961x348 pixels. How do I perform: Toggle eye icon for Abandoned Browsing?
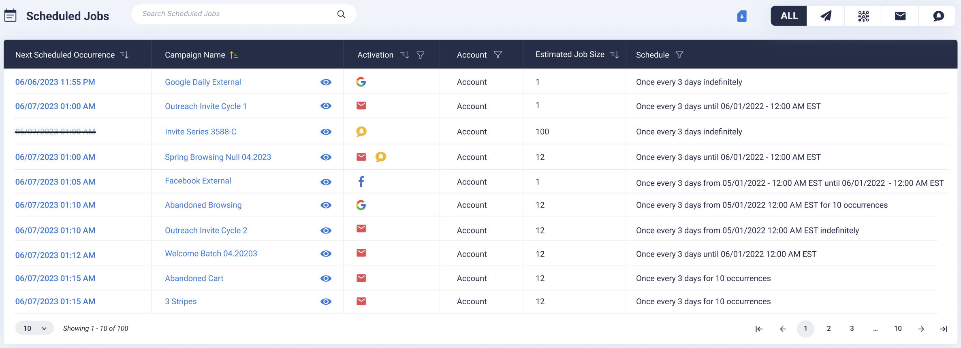pyautogui.click(x=326, y=205)
